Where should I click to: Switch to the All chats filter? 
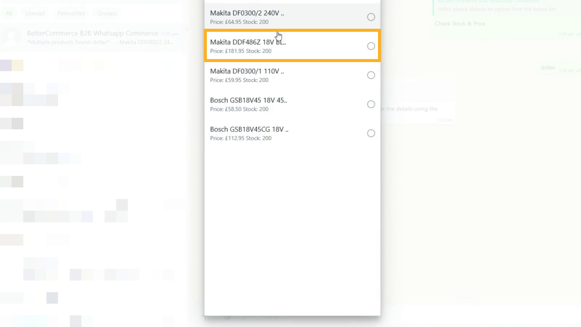pos(9,13)
